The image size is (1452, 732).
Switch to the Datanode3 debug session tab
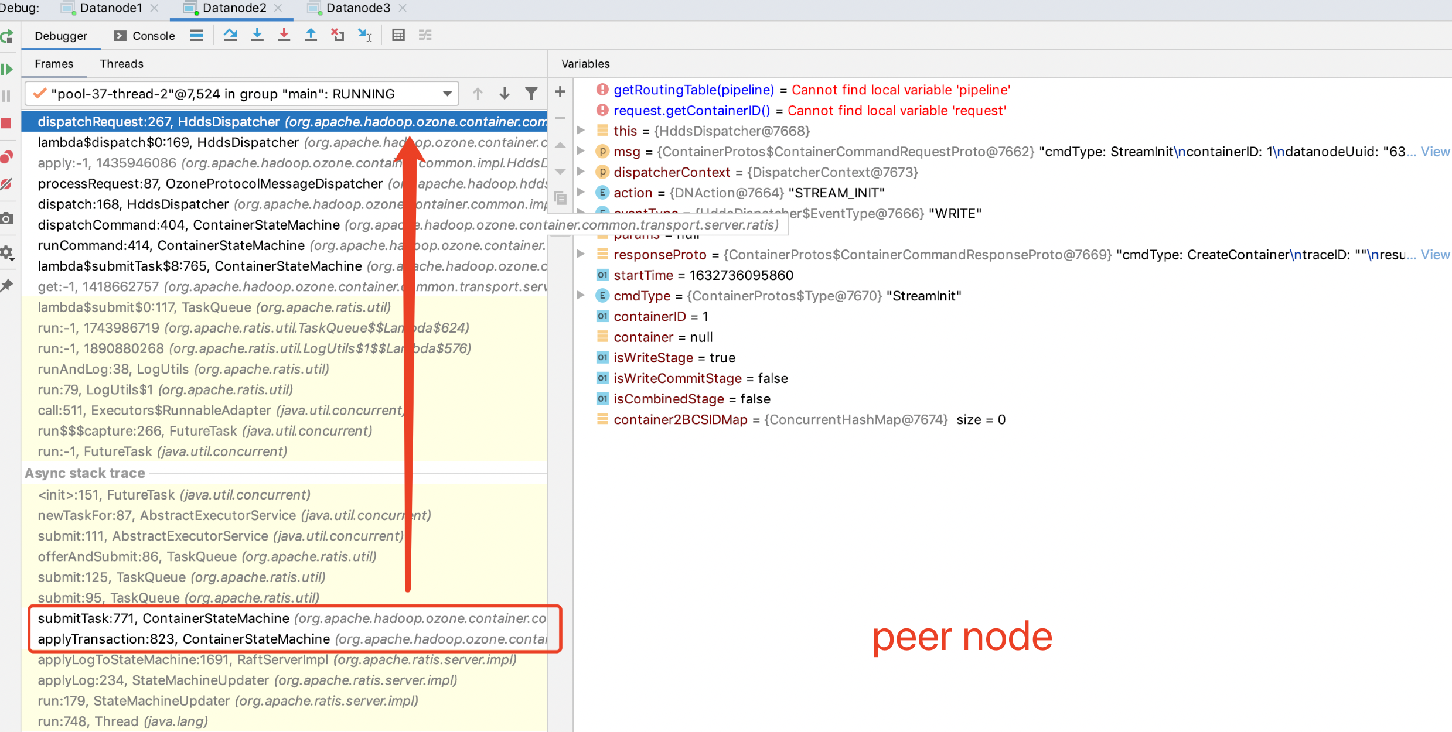357,8
